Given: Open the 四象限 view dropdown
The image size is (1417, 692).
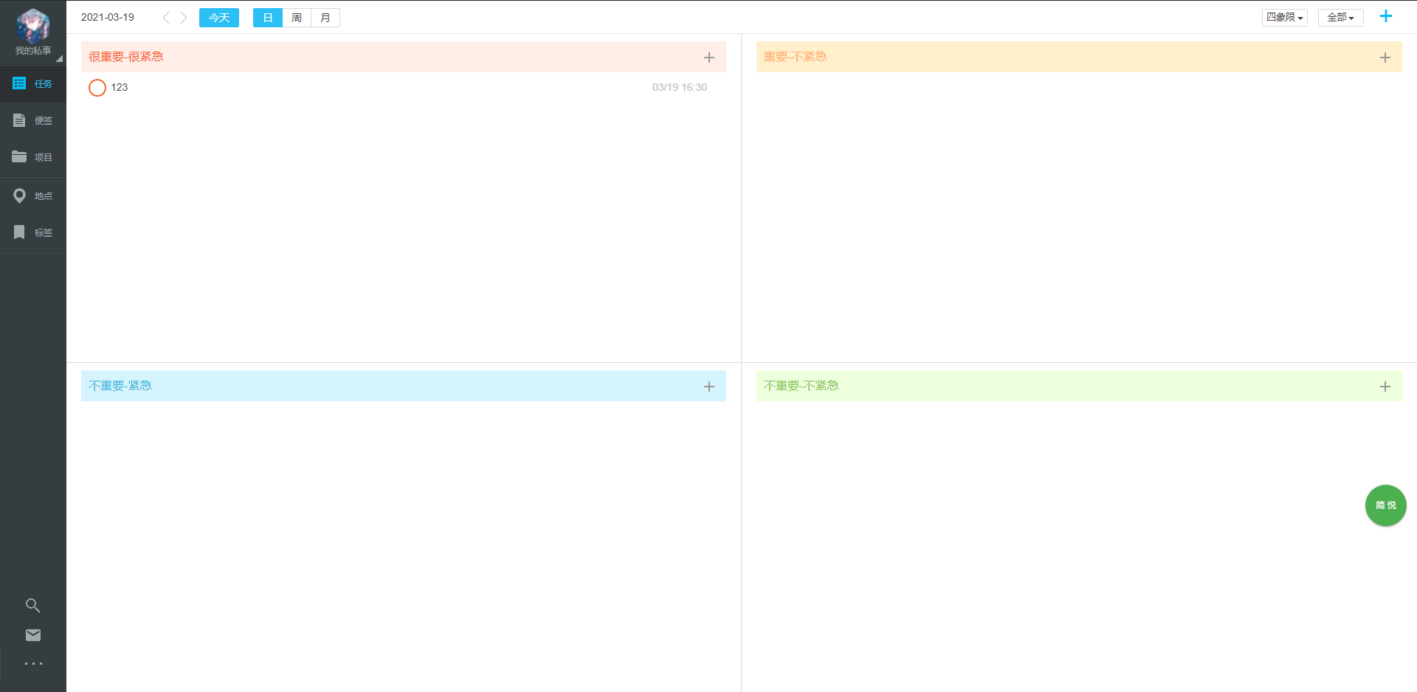Looking at the screenshot, I should pos(1285,17).
